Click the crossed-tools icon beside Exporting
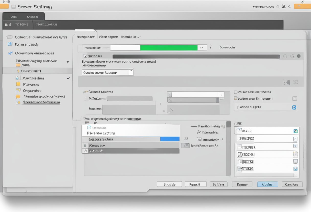Screen dimensions: 311x212 pos(199,132)
